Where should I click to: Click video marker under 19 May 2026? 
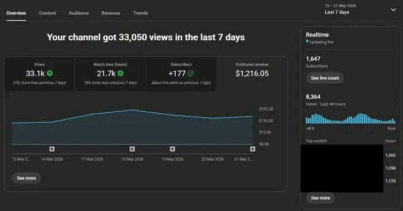point(172,149)
